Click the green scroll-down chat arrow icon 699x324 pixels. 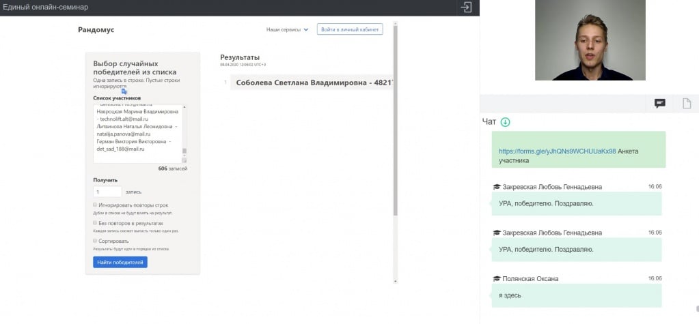(506, 122)
